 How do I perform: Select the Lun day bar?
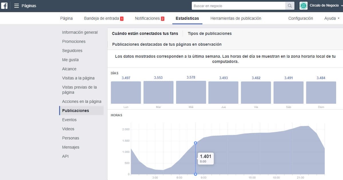coord(126,93)
